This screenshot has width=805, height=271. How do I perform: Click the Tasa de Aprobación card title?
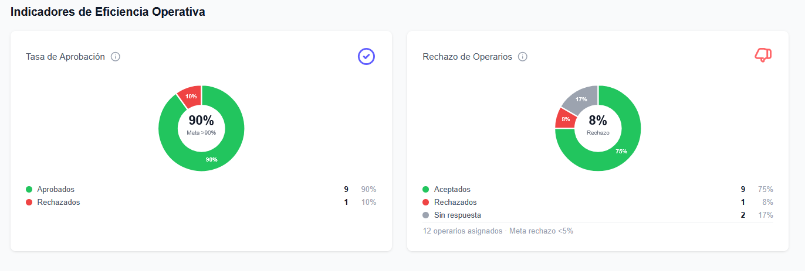click(66, 57)
